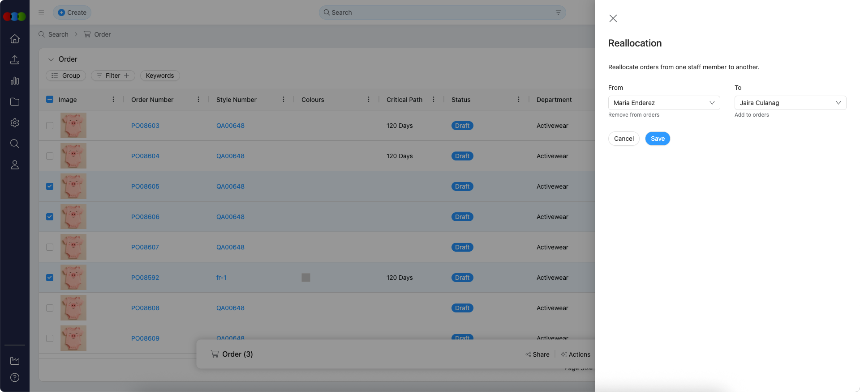The height and width of the screenshot is (392, 860).
Task: Click the search filter icon in search bar
Action: (x=558, y=13)
